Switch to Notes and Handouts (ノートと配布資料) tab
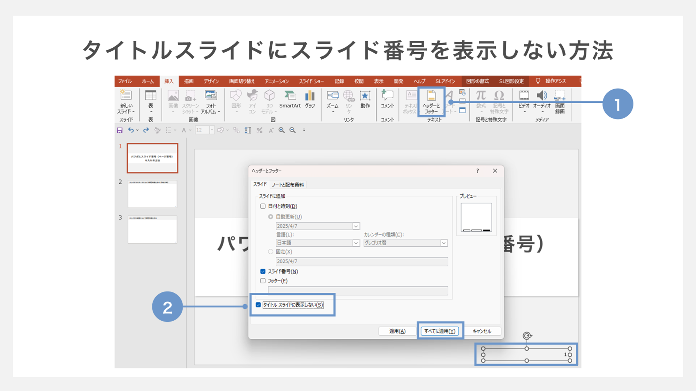The width and height of the screenshot is (696, 391). (x=288, y=185)
